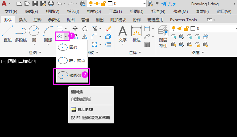The image size is (237, 137).
Task: Select the Mirror tool
Action: pyautogui.click(x=85, y=36)
